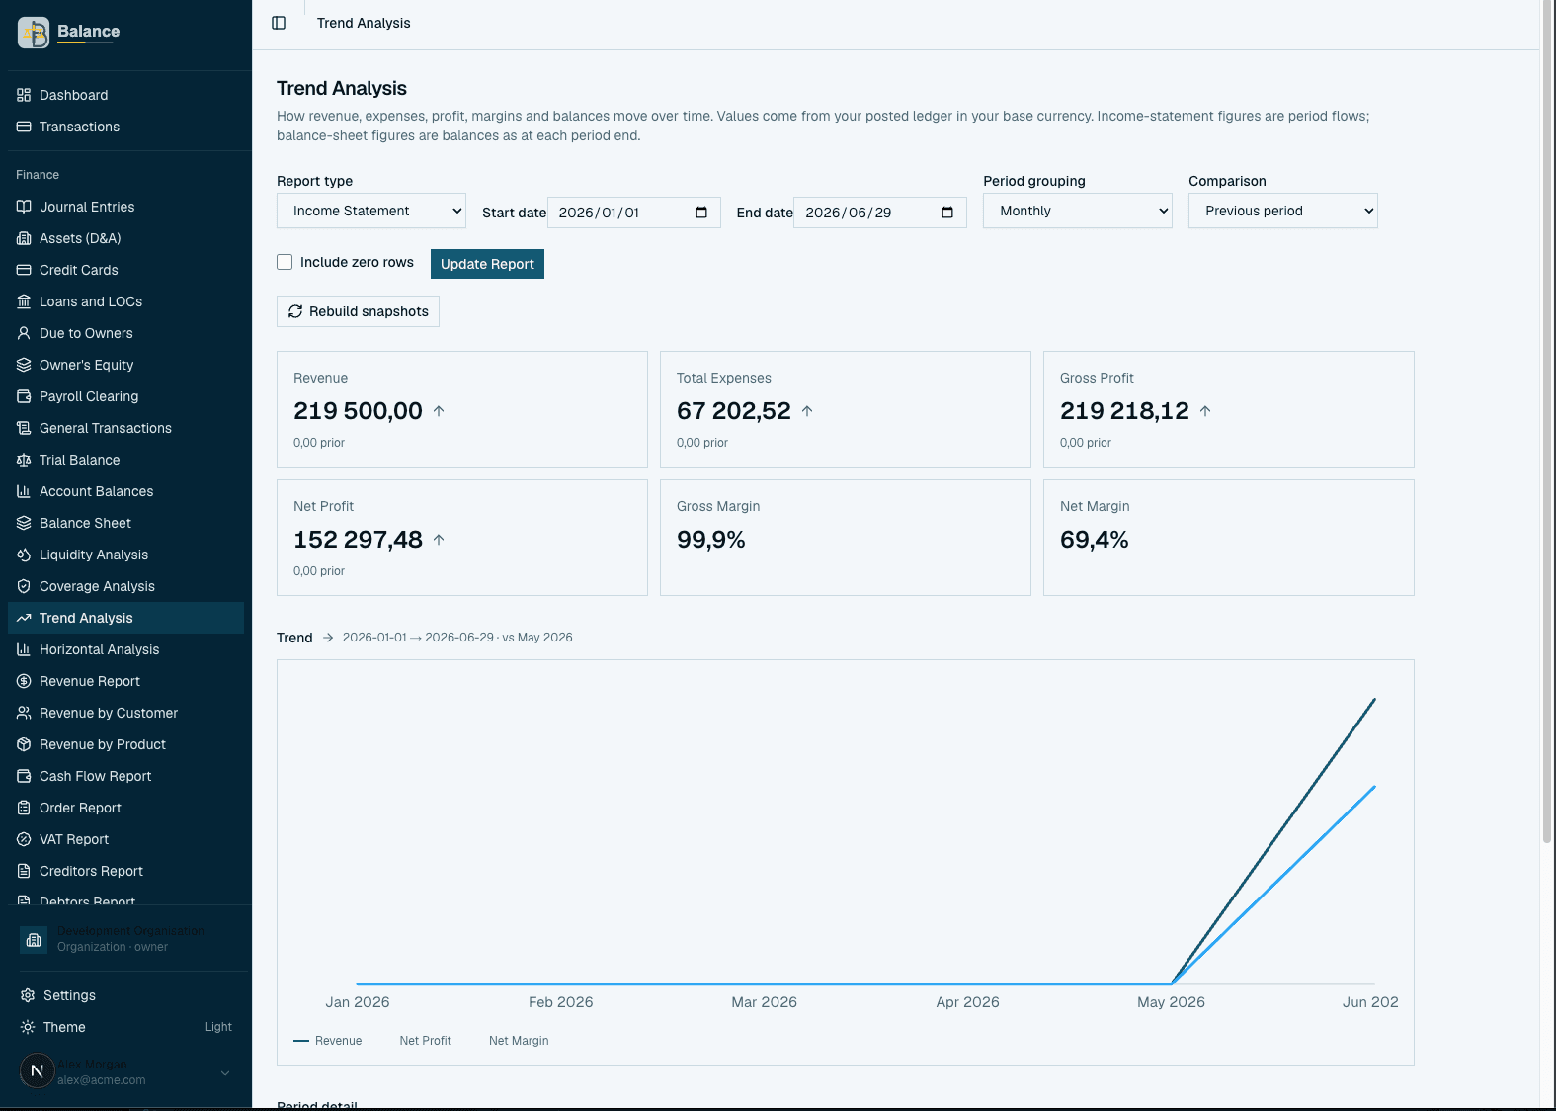The height and width of the screenshot is (1111, 1556).
Task: Click the Feb 2026 axis label
Action: point(561,1002)
